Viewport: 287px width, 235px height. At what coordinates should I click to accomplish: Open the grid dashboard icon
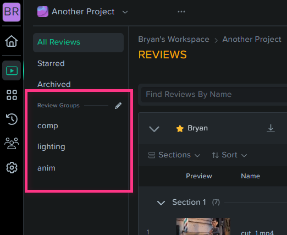coord(12,95)
